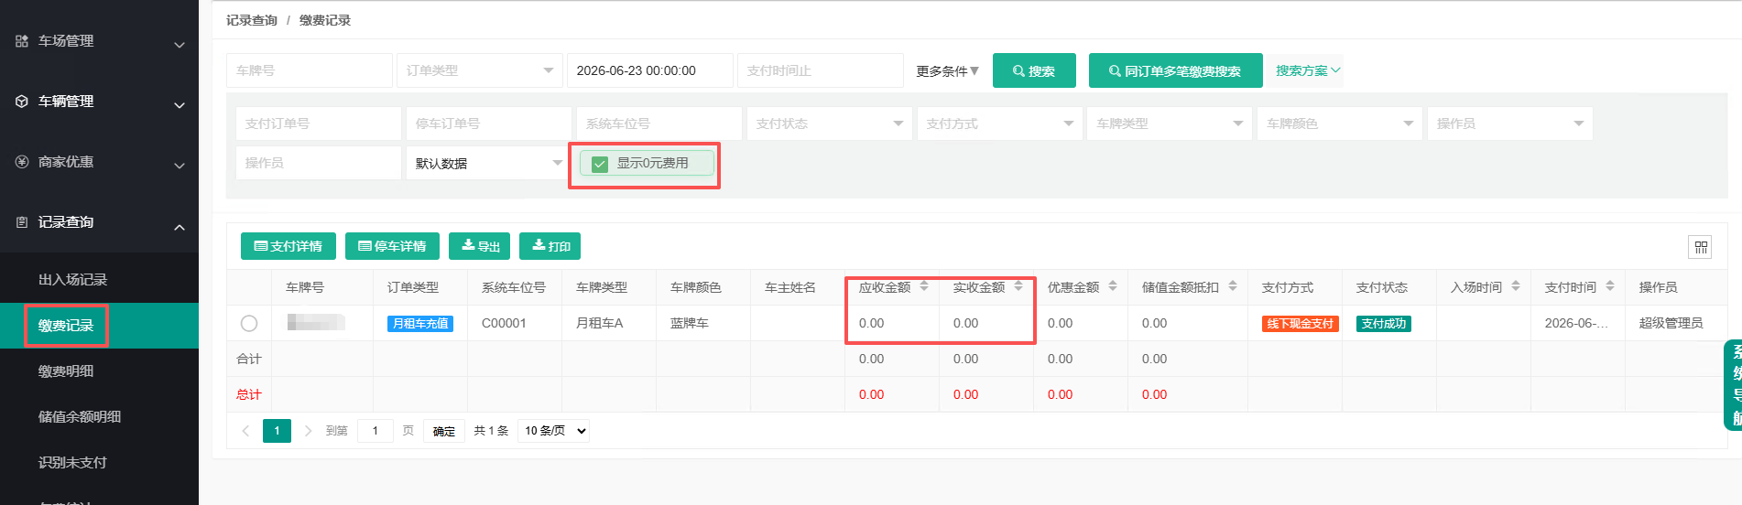Click the 车场管理 sidebar icon

[22, 41]
